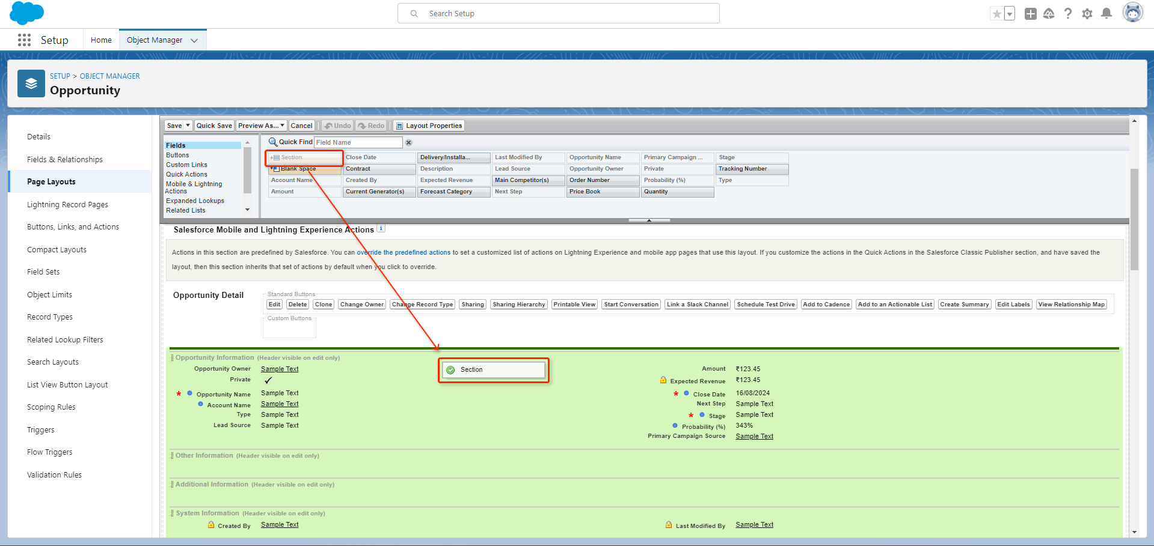
Task: Open the App Launcher grid icon
Action: (25, 40)
